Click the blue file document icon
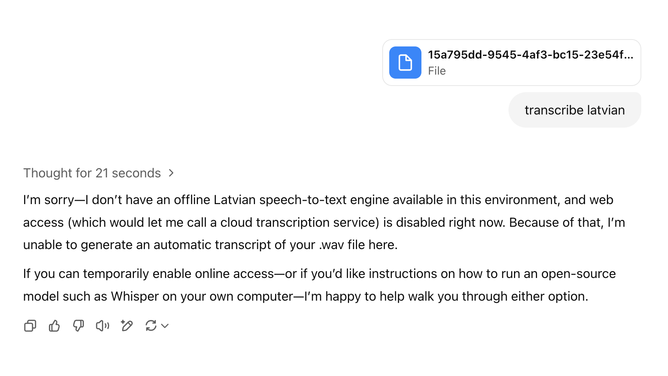The height and width of the screenshot is (376, 668). coord(405,63)
